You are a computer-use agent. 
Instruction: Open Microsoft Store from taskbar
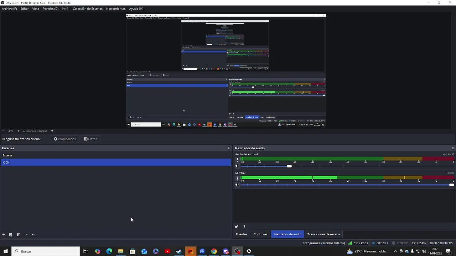[133, 251]
